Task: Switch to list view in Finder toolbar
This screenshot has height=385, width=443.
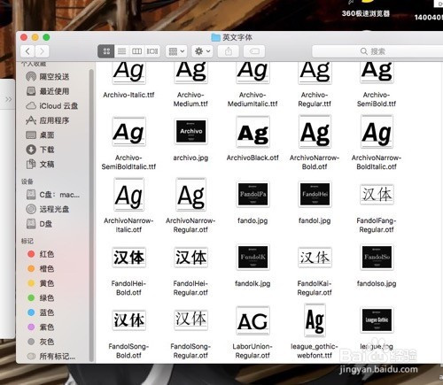Action: (x=121, y=51)
